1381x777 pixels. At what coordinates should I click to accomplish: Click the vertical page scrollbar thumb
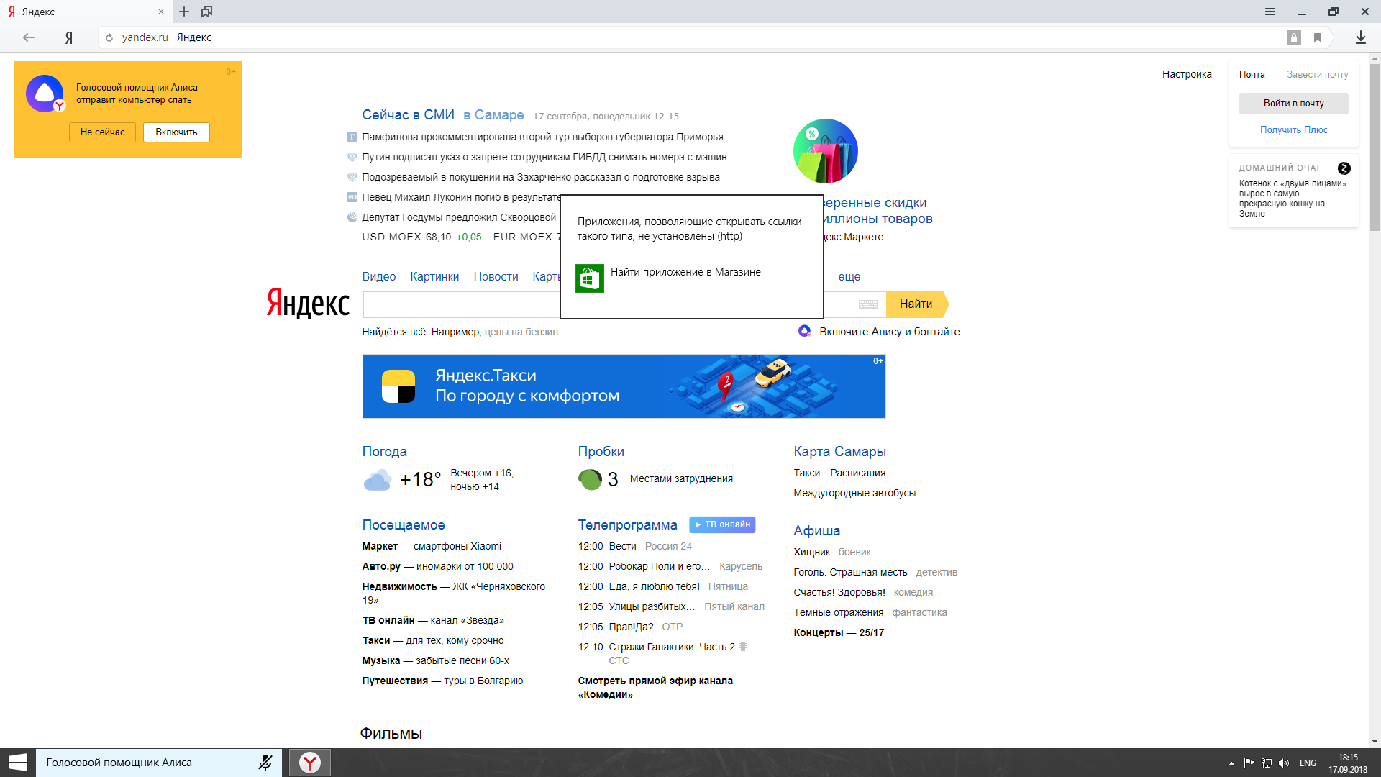click(1375, 147)
